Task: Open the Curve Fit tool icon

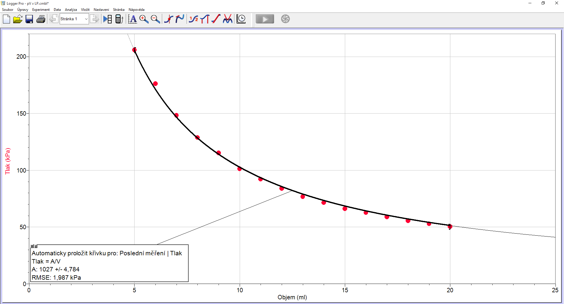Action: click(227, 19)
